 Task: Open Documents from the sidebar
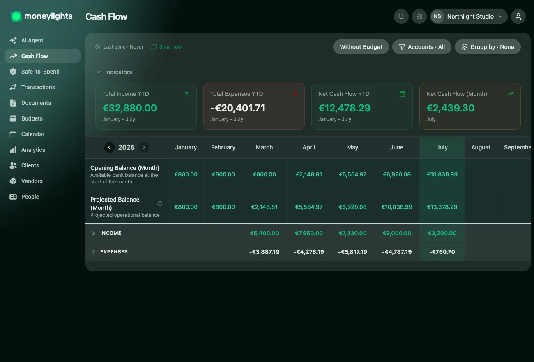click(x=43, y=103)
